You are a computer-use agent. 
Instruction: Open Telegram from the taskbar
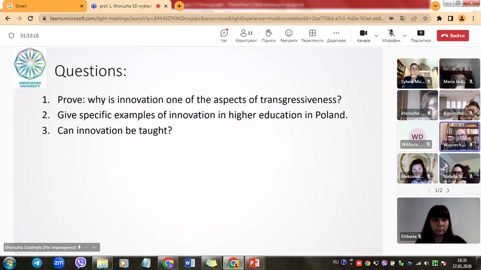click(37, 263)
